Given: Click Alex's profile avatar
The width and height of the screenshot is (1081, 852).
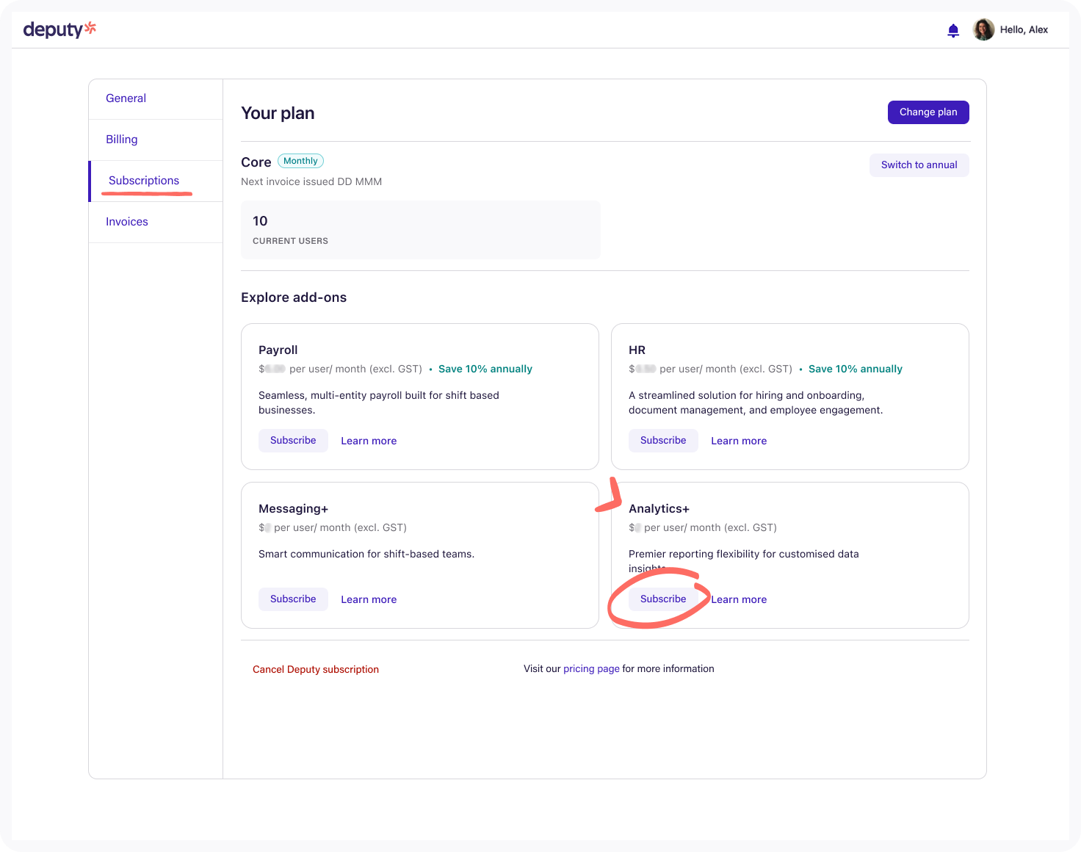Looking at the screenshot, I should [x=983, y=29].
